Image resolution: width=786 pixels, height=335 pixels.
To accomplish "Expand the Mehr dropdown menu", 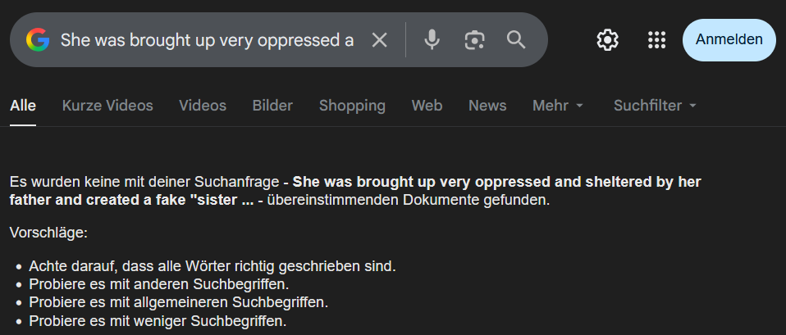I will (x=558, y=106).
